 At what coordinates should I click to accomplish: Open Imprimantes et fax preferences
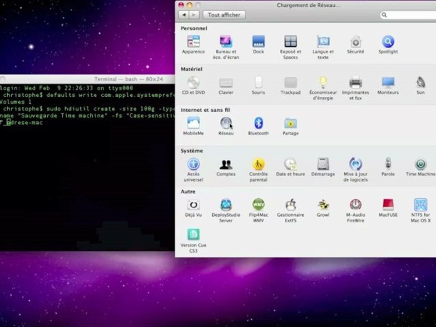355,88
